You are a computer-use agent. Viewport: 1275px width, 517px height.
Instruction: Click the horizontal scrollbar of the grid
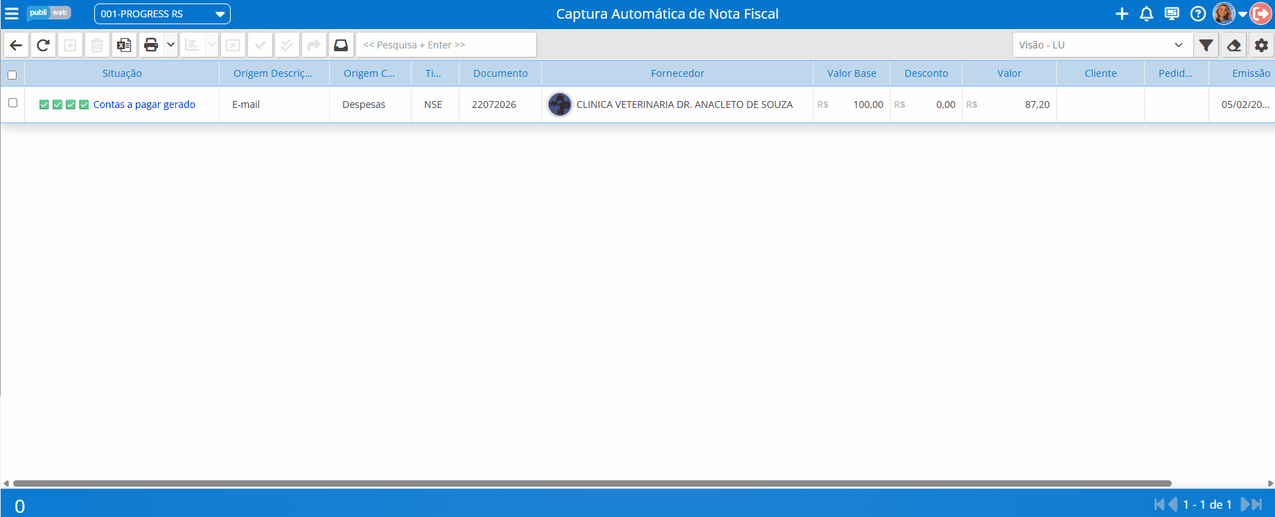click(592, 483)
